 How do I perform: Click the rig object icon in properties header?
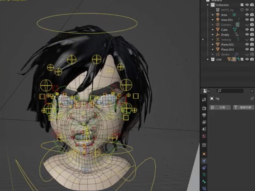[212, 99]
